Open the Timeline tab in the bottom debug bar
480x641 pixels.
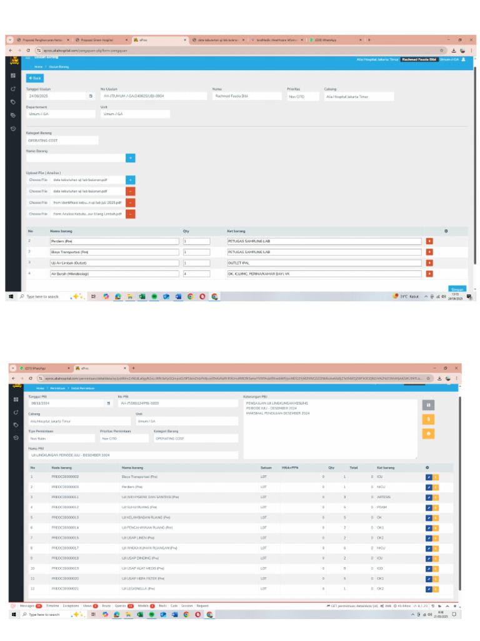(x=52, y=606)
